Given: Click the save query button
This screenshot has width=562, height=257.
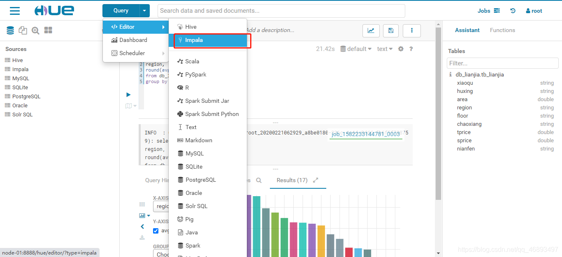Looking at the screenshot, I should click(391, 30).
